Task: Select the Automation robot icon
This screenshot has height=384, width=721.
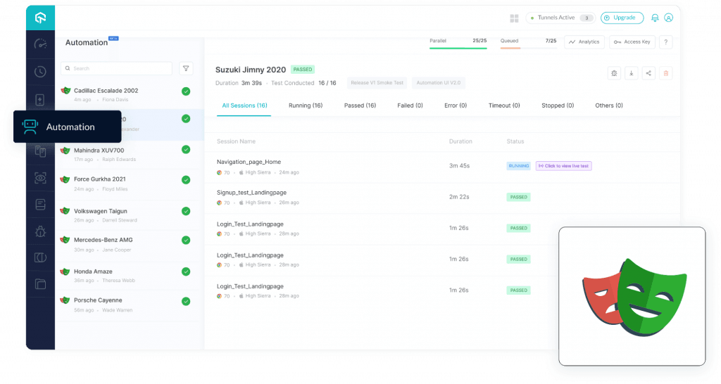Action: pos(30,127)
